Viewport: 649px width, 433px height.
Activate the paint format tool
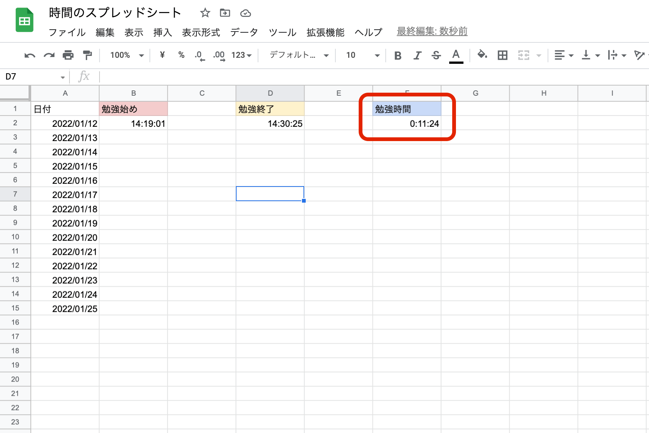click(x=87, y=56)
